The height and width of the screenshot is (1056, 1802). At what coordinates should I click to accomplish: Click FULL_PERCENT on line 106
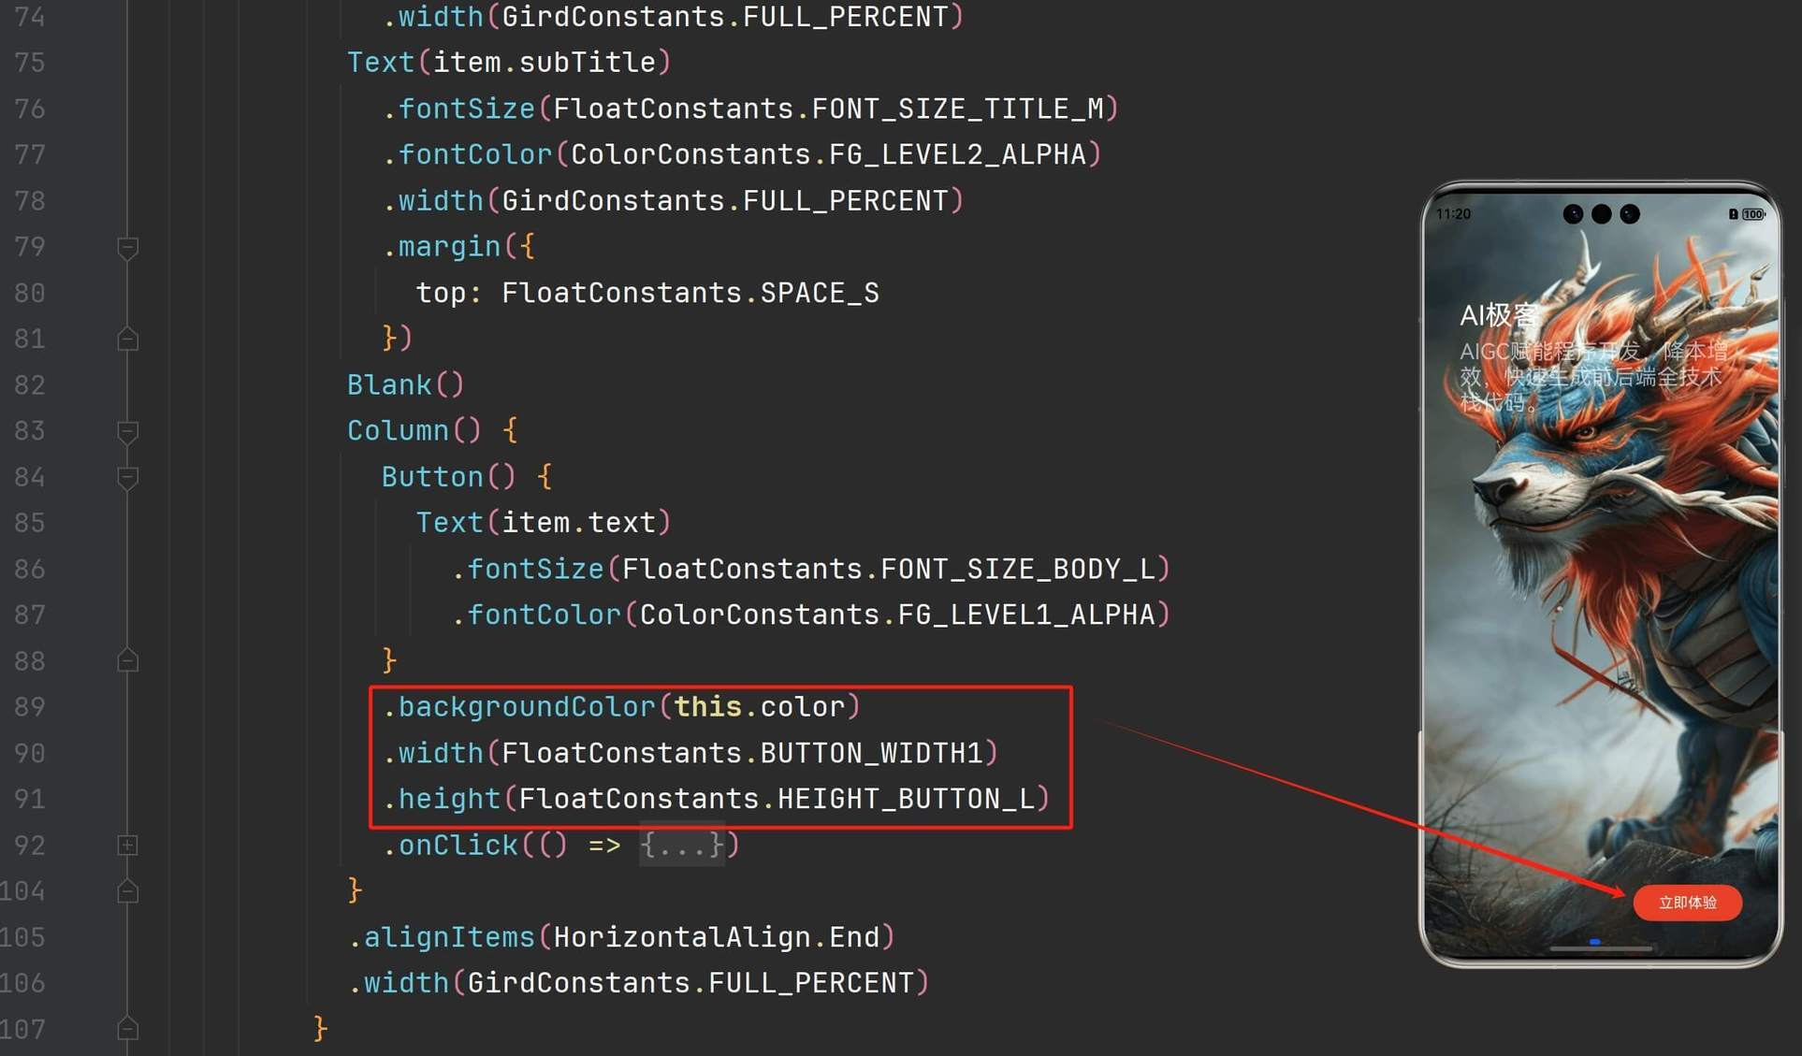point(811,983)
